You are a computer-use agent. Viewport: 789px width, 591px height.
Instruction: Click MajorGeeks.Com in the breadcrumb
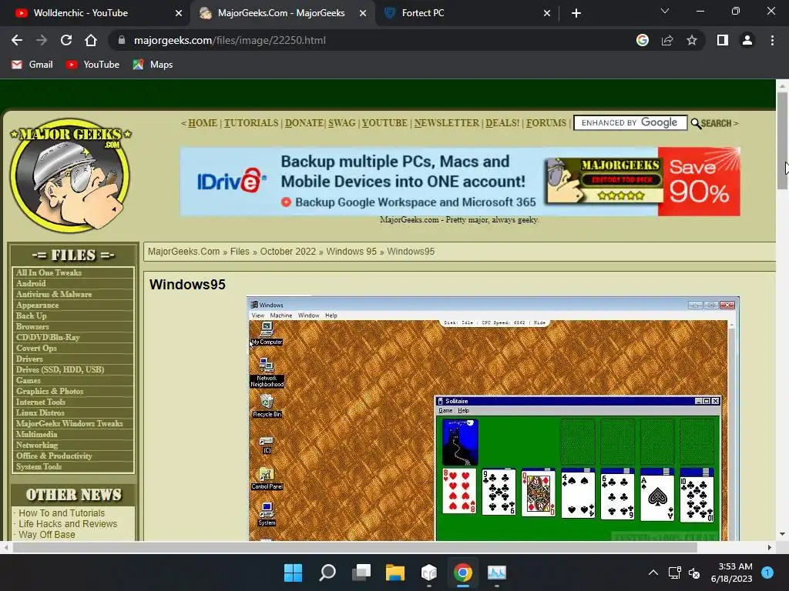click(183, 252)
